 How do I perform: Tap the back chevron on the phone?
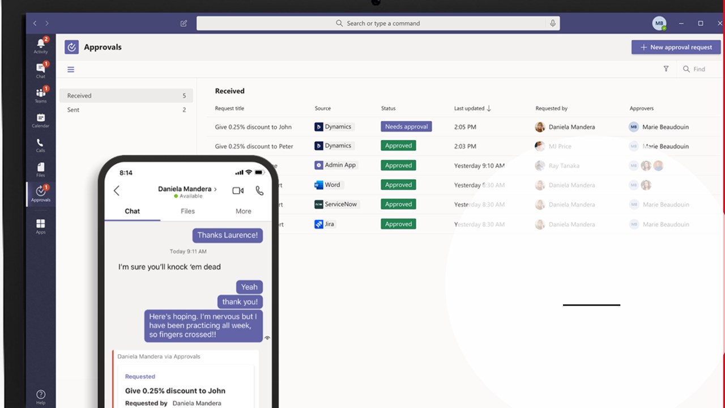117,191
